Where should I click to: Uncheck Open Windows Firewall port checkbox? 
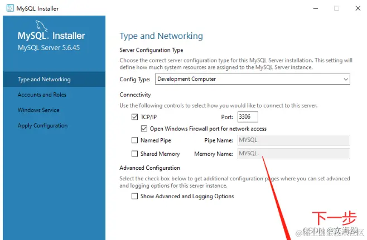[x=144, y=129]
